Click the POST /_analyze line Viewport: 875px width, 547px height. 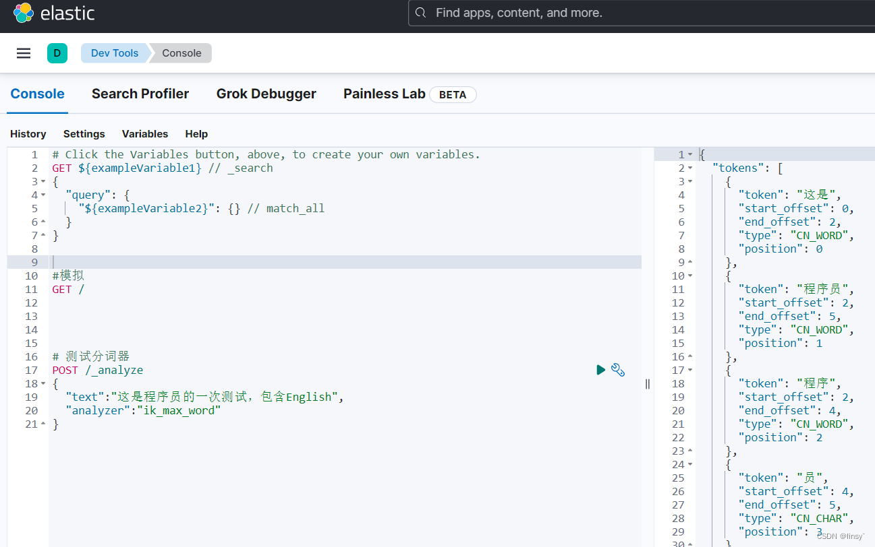[98, 370]
